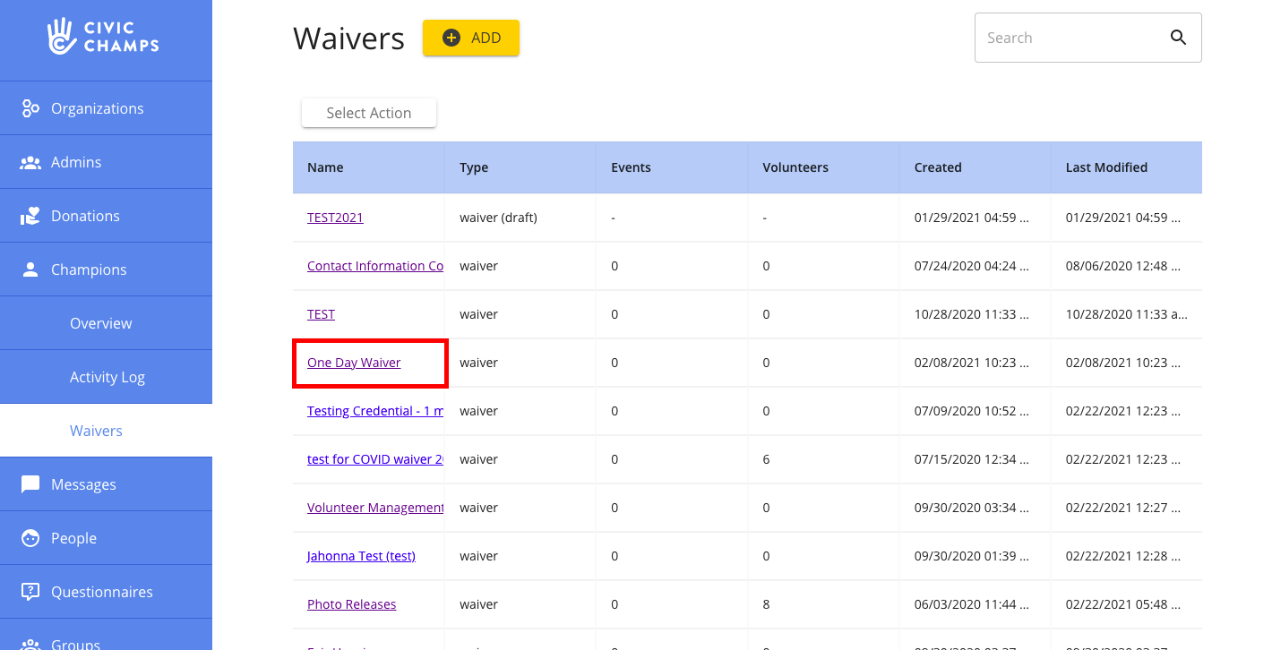Image resolution: width=1272 pixels, height=650 pixels.
Task: Click the search magnifier icon
Action: 1178,38
